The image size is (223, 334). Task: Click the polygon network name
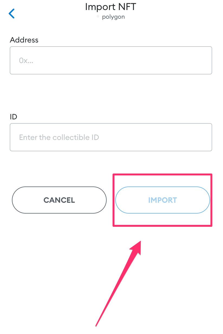(x=113, y=17)
